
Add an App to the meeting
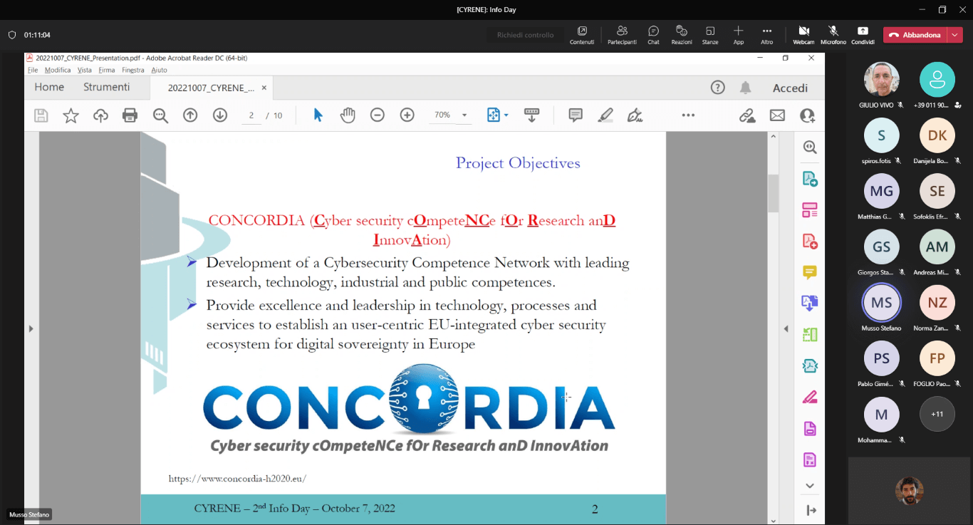[739, 35]
